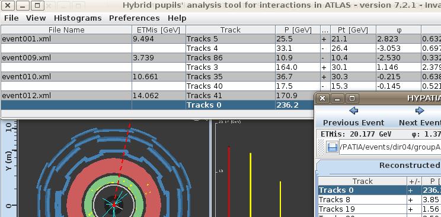This screenshot has width=441, height=217.
Task: Close the HYPATIA track window
Action: (x=322, y=98)
